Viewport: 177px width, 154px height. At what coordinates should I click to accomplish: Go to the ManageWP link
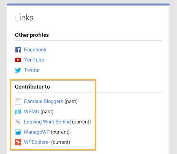point(37,132)
